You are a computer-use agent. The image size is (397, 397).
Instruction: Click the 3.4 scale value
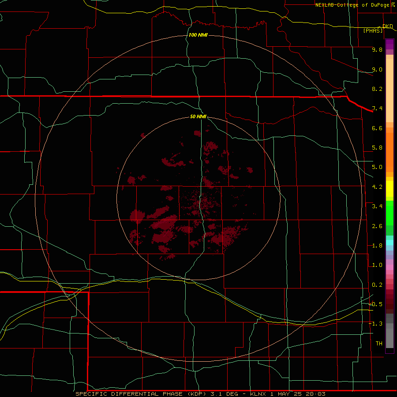377,206
